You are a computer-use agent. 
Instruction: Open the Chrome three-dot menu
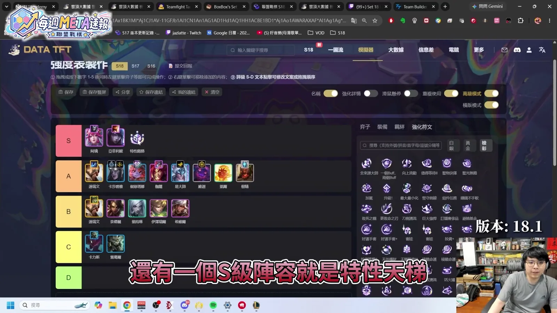[x=550, y=21]
